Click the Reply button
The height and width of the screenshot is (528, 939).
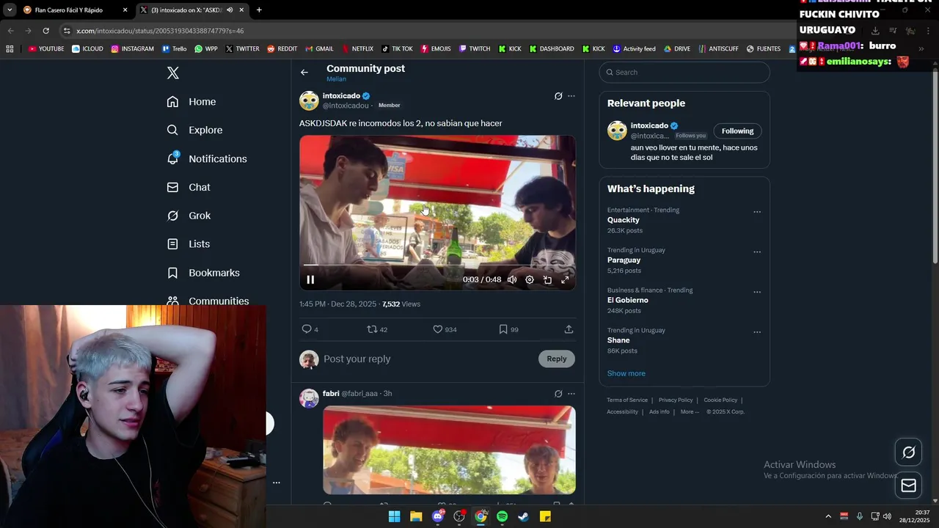tap(557, 359)
